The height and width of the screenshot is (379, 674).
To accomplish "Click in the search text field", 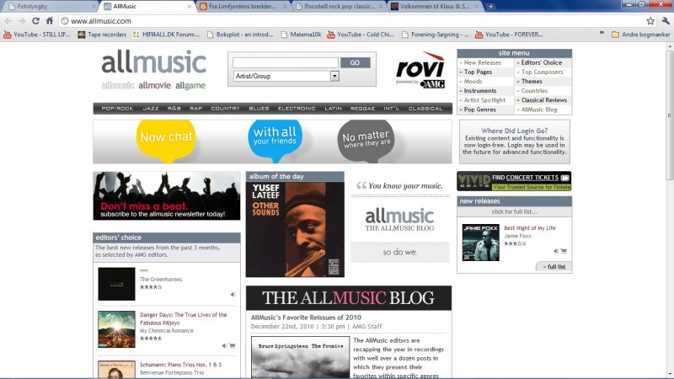I will [286, 62].
